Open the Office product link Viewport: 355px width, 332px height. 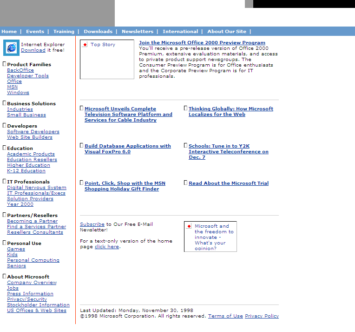point(14,81)
